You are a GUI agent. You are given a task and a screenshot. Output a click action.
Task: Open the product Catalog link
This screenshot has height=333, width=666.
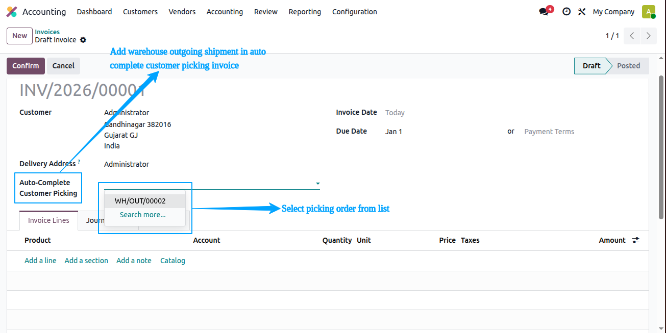click(x=172, y=261)
